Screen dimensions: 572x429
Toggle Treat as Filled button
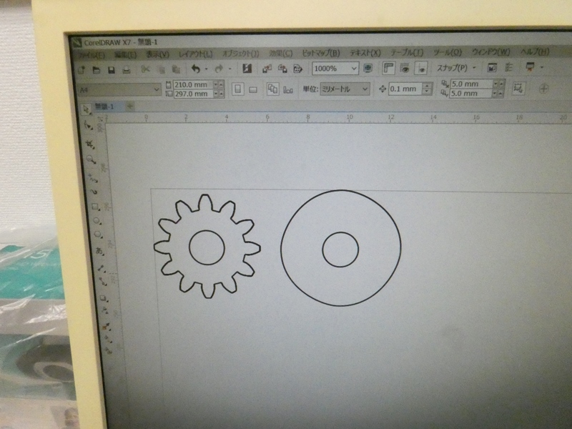pos(518,88)
